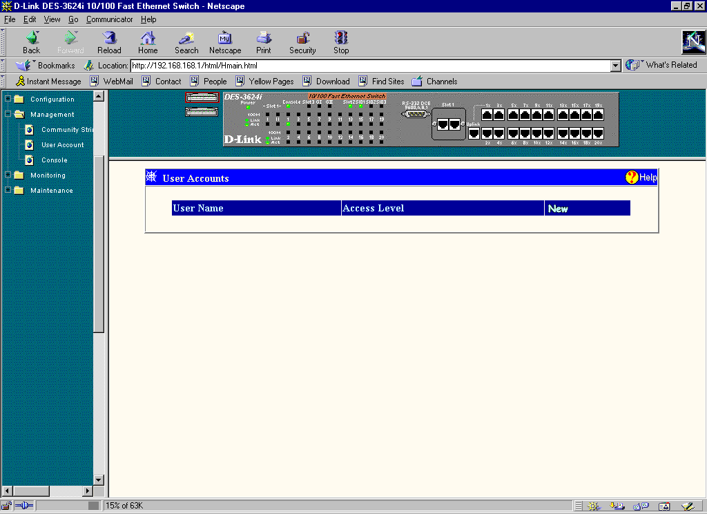Click the sidebar vertical scrollbar down arrow

(98, 480)
